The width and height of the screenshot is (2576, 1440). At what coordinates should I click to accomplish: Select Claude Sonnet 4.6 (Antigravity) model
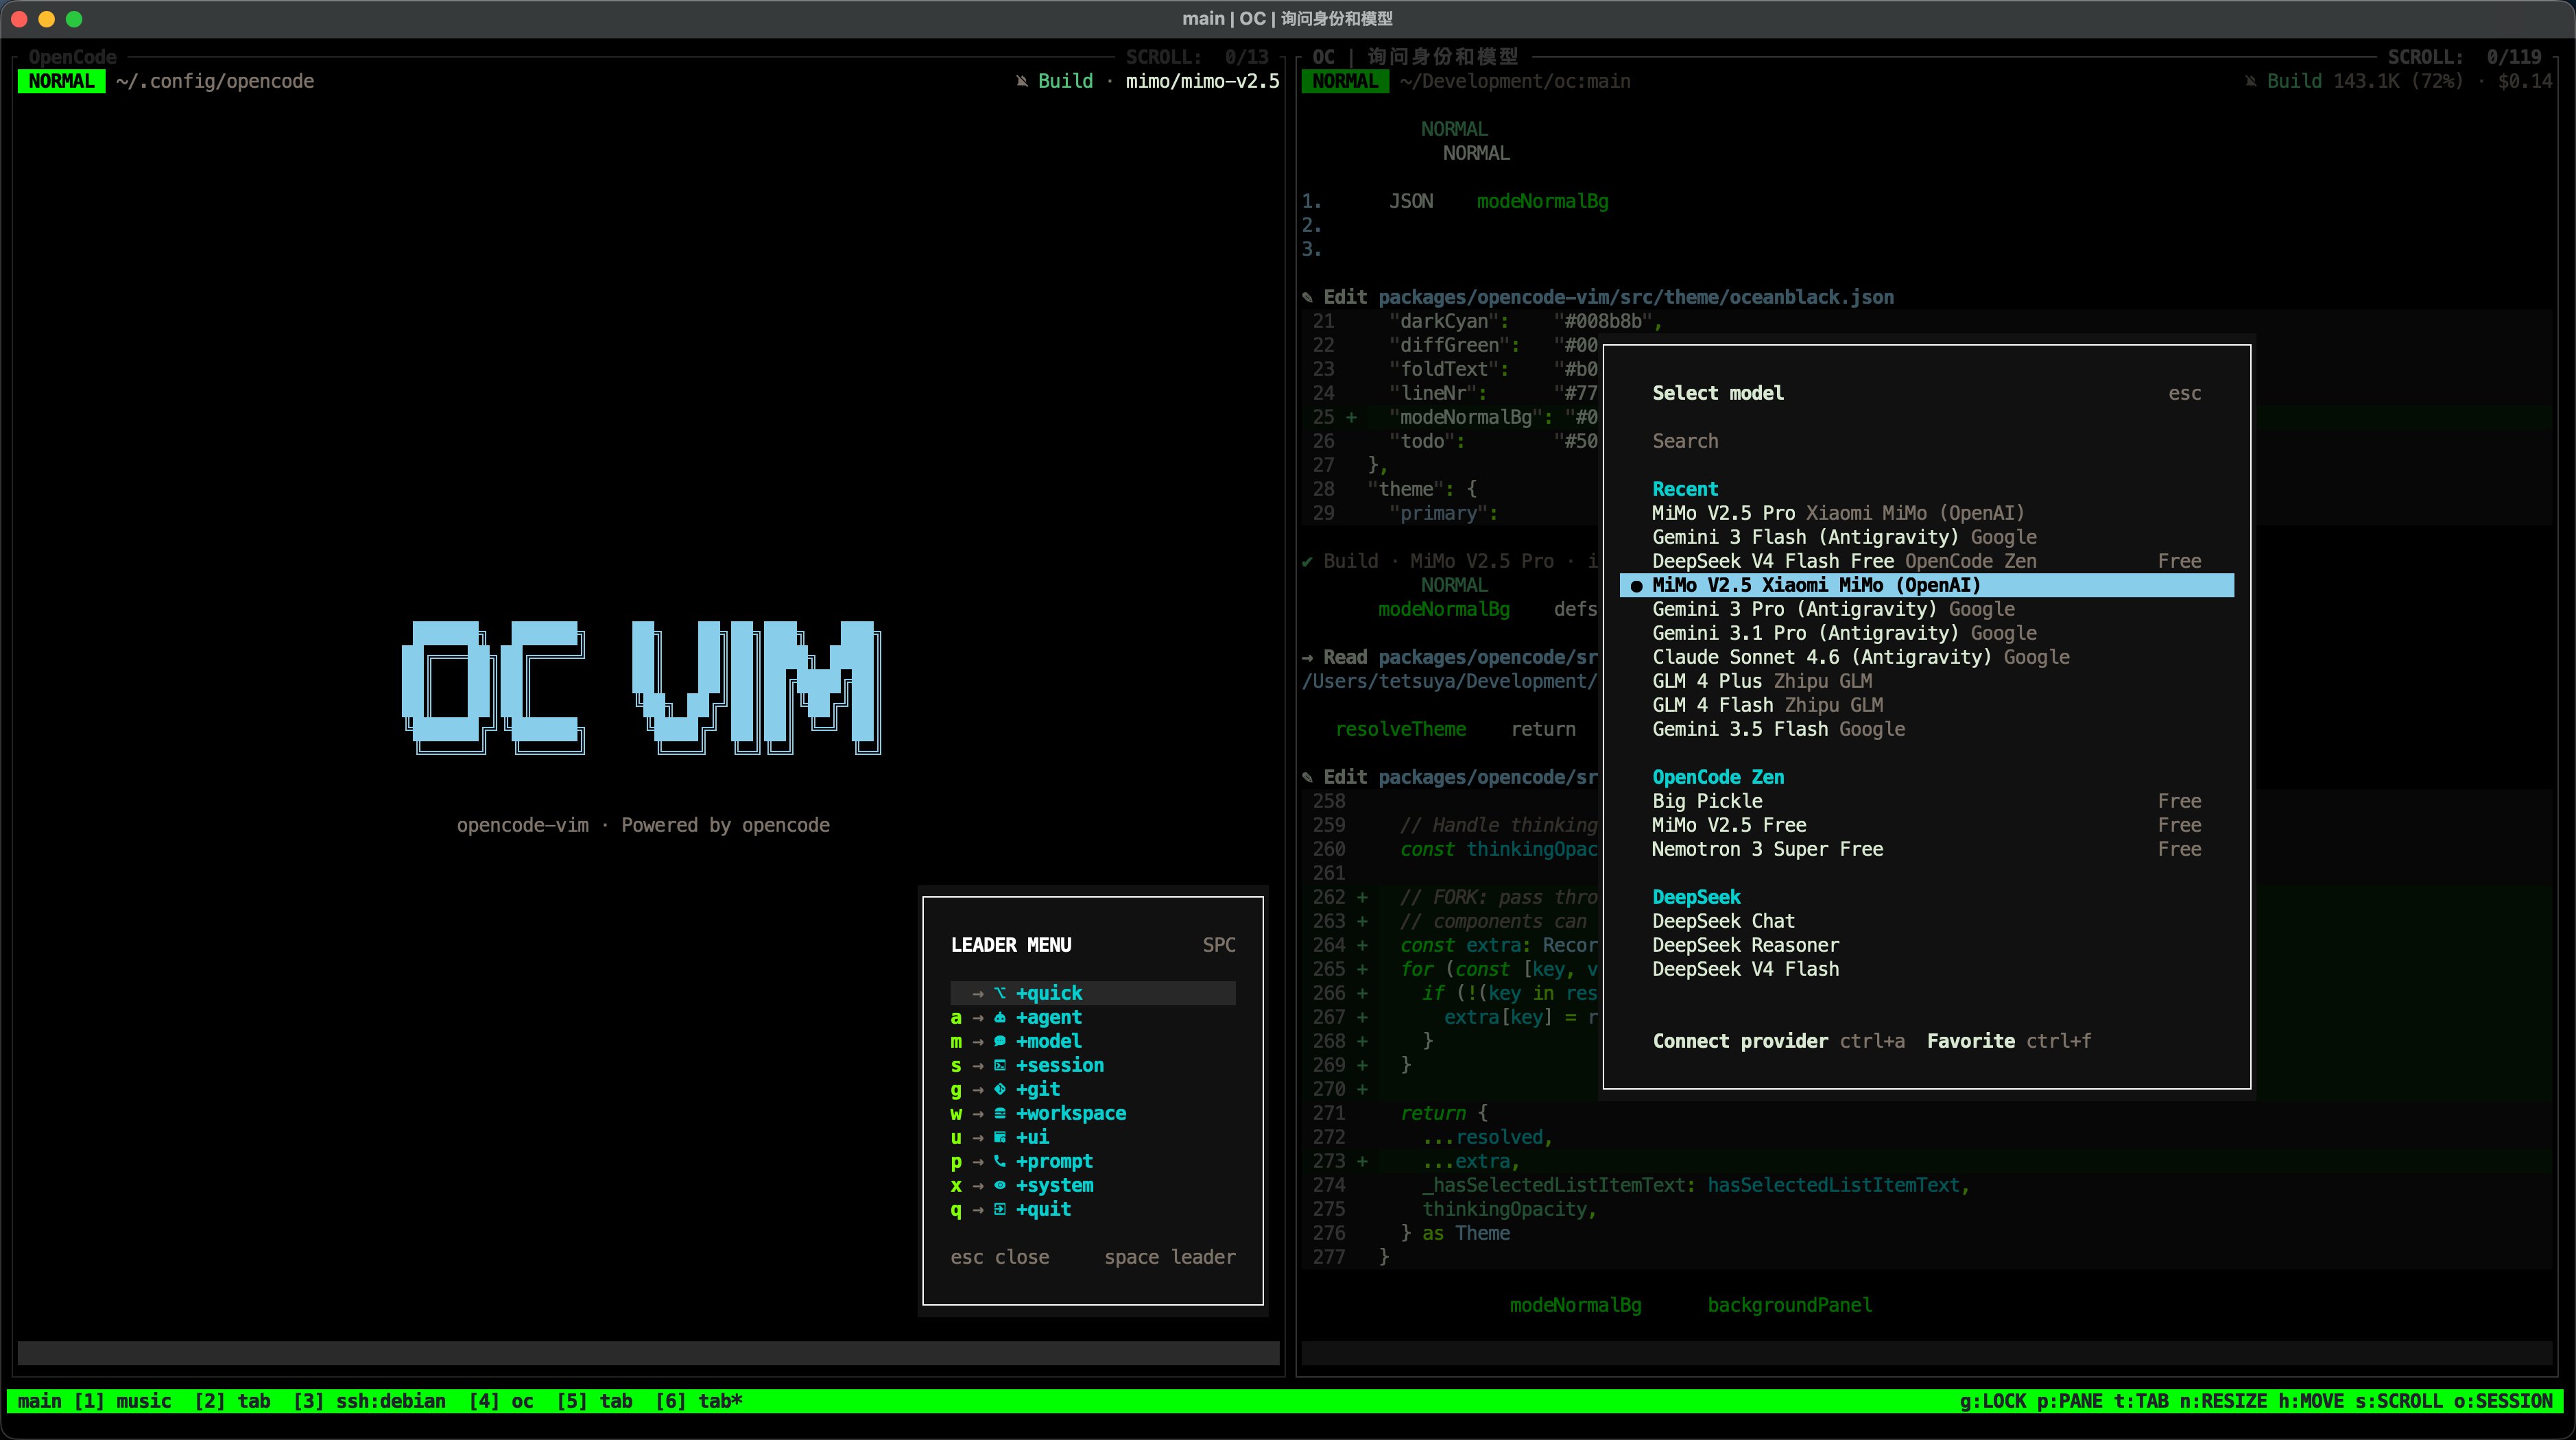(1926, 657)
